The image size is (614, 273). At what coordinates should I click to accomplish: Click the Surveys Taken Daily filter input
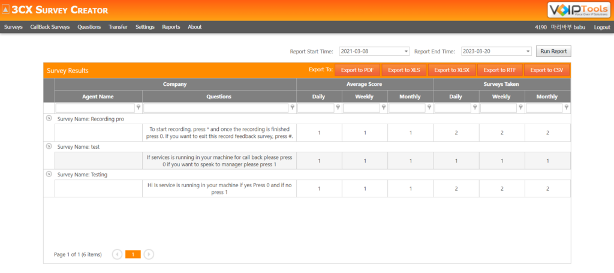(x=453, y=108)
